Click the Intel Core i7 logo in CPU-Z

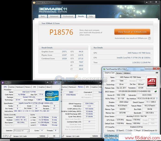(x=52, y=96)
